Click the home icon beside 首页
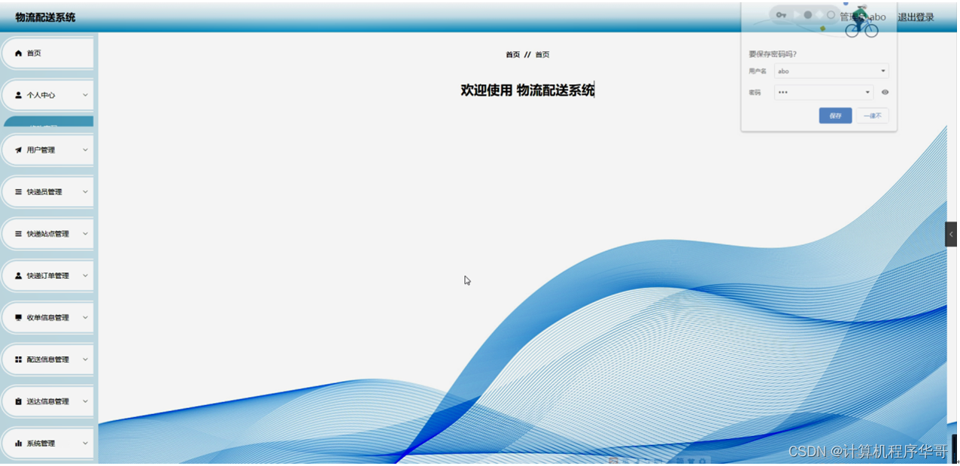Image resolution: width=960 pixels, height=466 pixels. point(19,53)
